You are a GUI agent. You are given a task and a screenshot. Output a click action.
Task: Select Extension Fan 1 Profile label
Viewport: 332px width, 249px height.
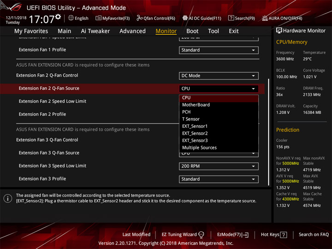(42, 49)
